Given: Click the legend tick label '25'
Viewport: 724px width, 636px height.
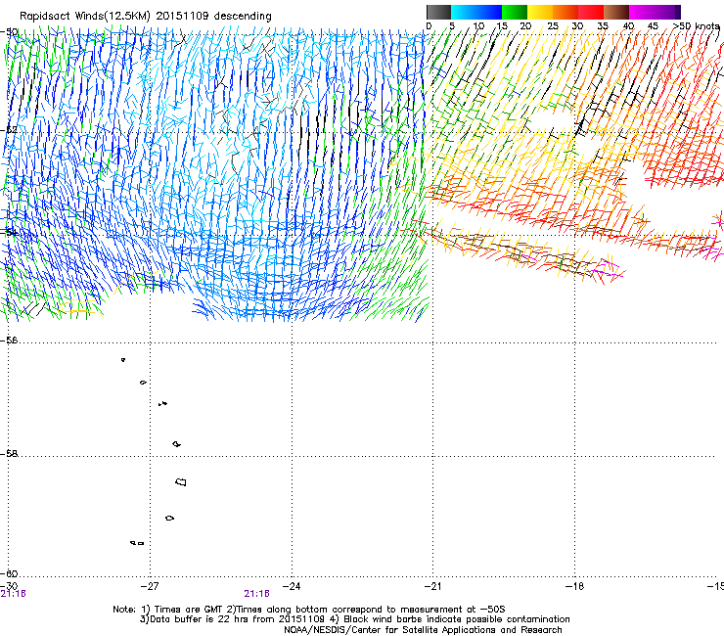Looking at the screenshot, I should 552,25.
